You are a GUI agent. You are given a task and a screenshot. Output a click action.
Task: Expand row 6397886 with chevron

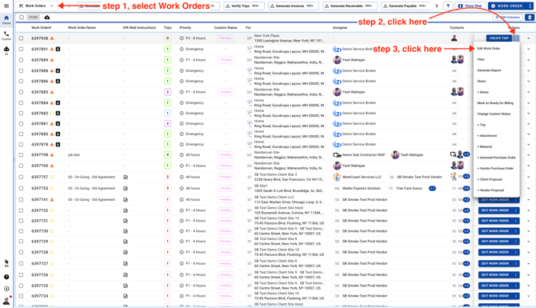529,82
